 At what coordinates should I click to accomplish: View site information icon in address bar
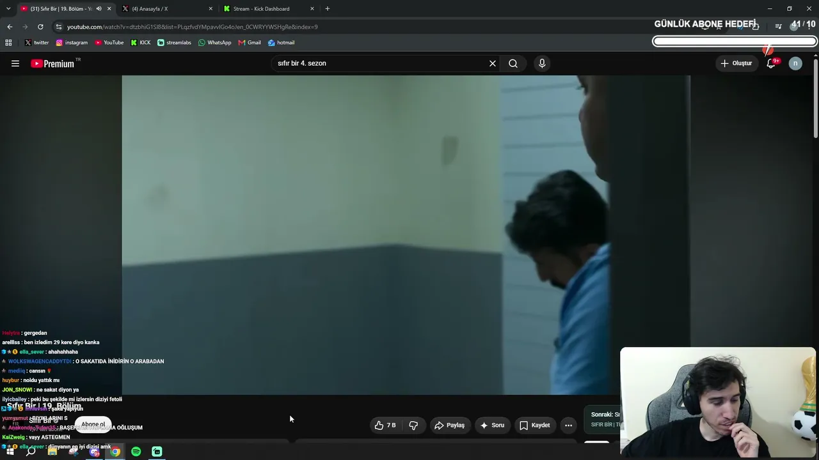click(x=58, y=27)
